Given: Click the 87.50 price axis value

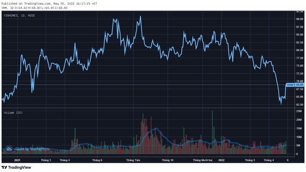Looking at the screenshot, I should 300,27.
